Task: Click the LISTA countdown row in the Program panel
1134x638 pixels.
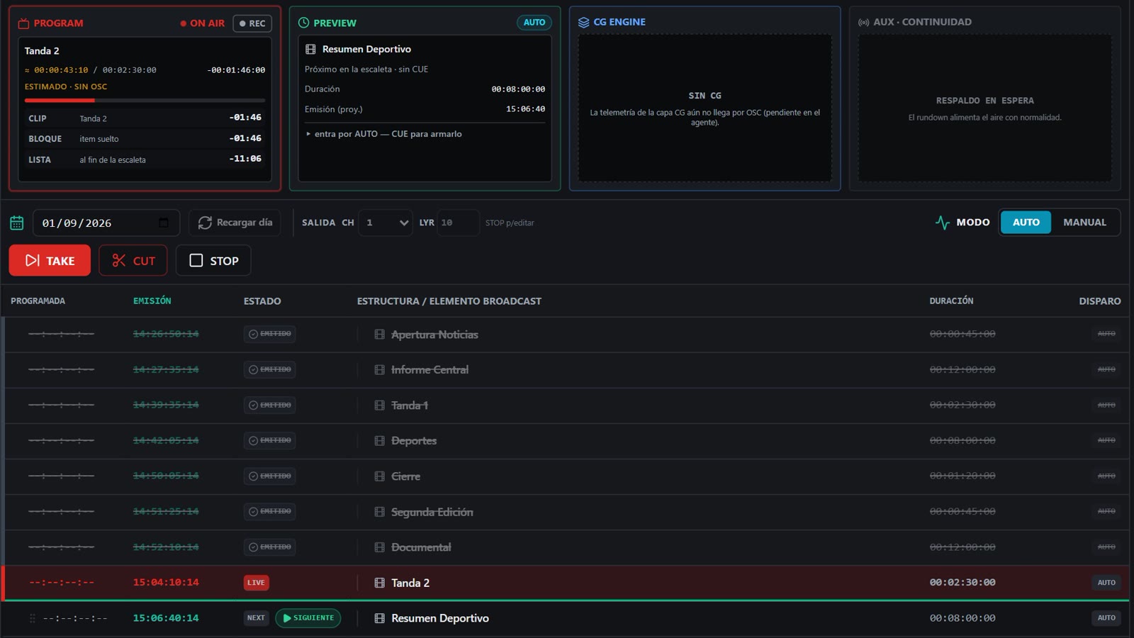Action: coord(145,159)
